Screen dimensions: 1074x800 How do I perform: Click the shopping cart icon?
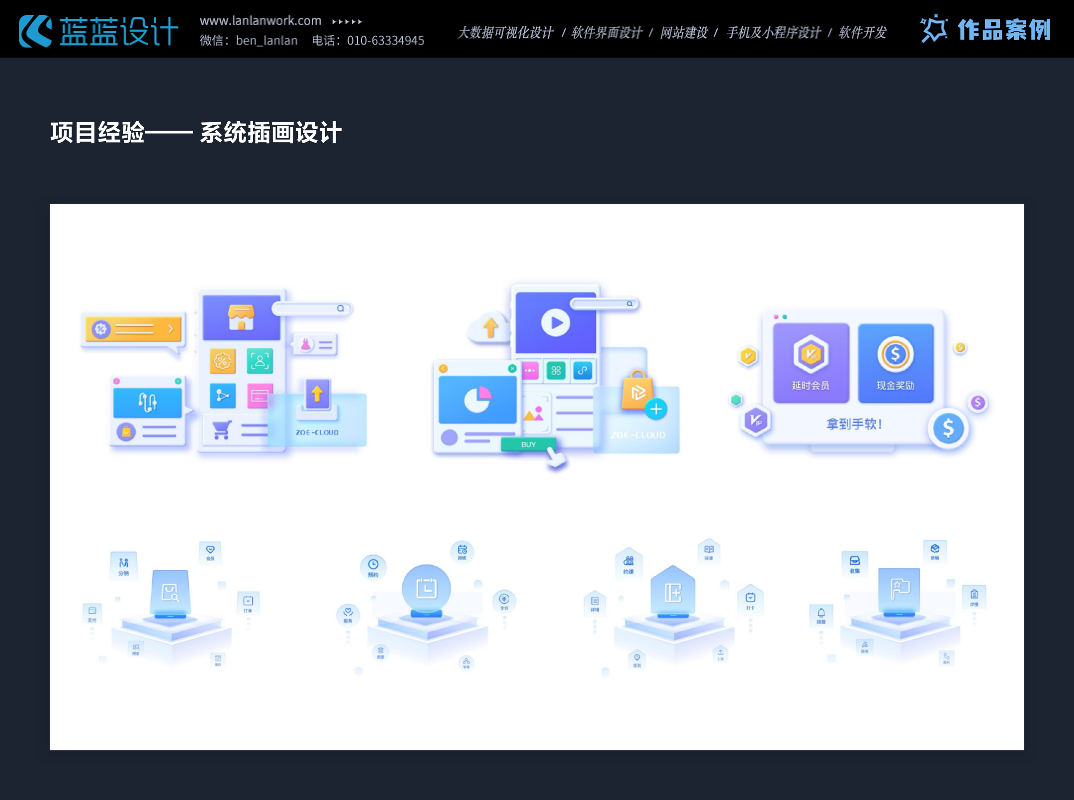coord(222,430)
